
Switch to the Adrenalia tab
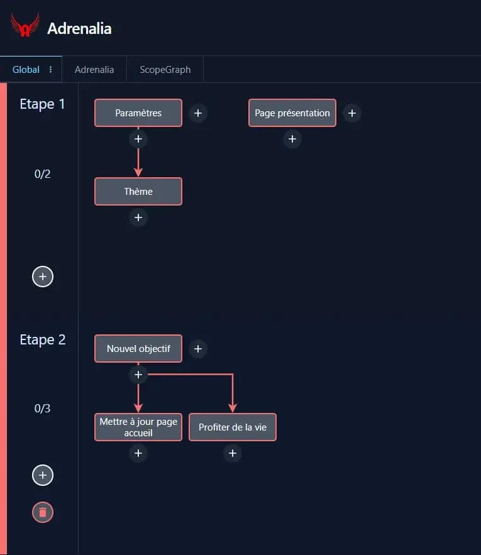point(94,69)
